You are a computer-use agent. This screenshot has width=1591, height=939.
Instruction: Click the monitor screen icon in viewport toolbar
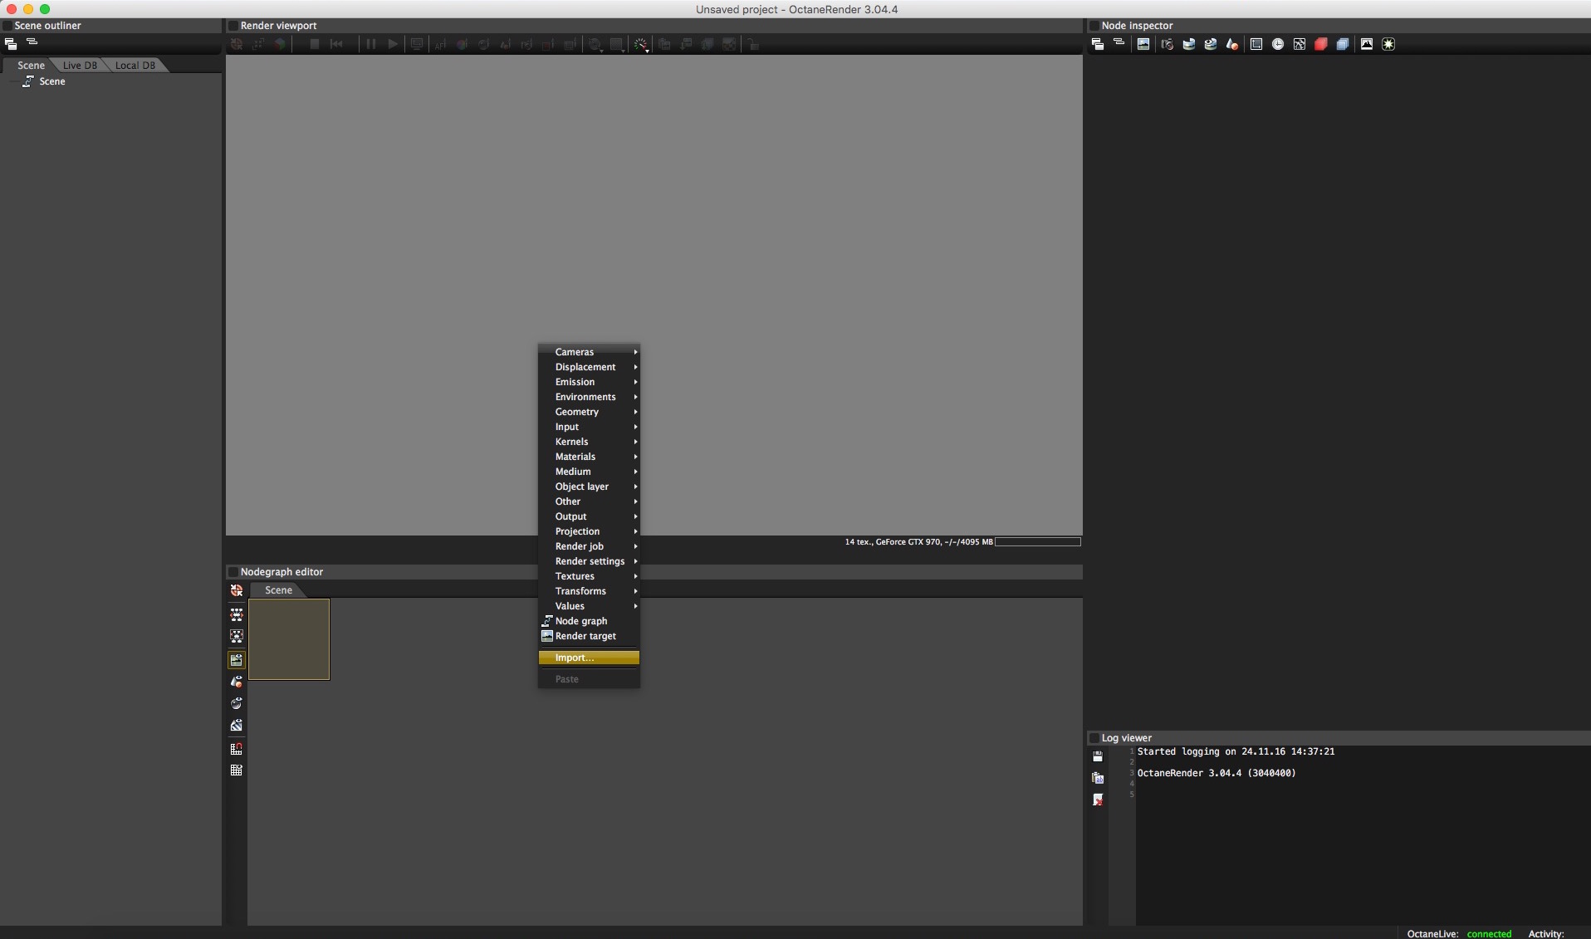pos(417,44)
